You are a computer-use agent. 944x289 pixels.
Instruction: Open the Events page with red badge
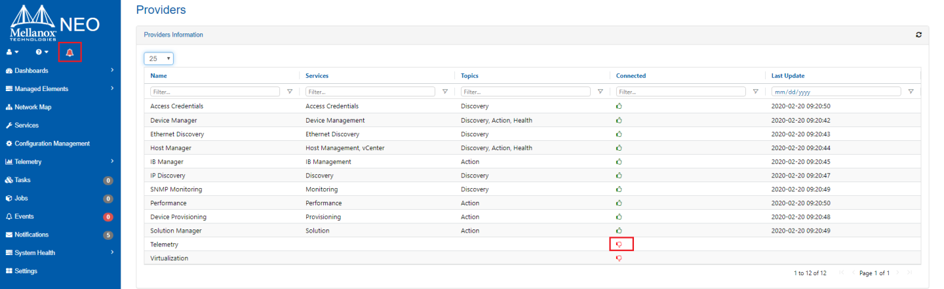(24, 216)
